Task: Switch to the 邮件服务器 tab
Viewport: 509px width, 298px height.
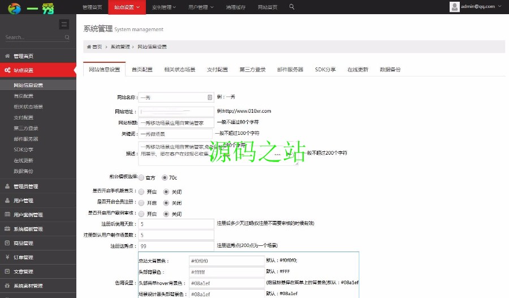Action: tap(290, 70)
